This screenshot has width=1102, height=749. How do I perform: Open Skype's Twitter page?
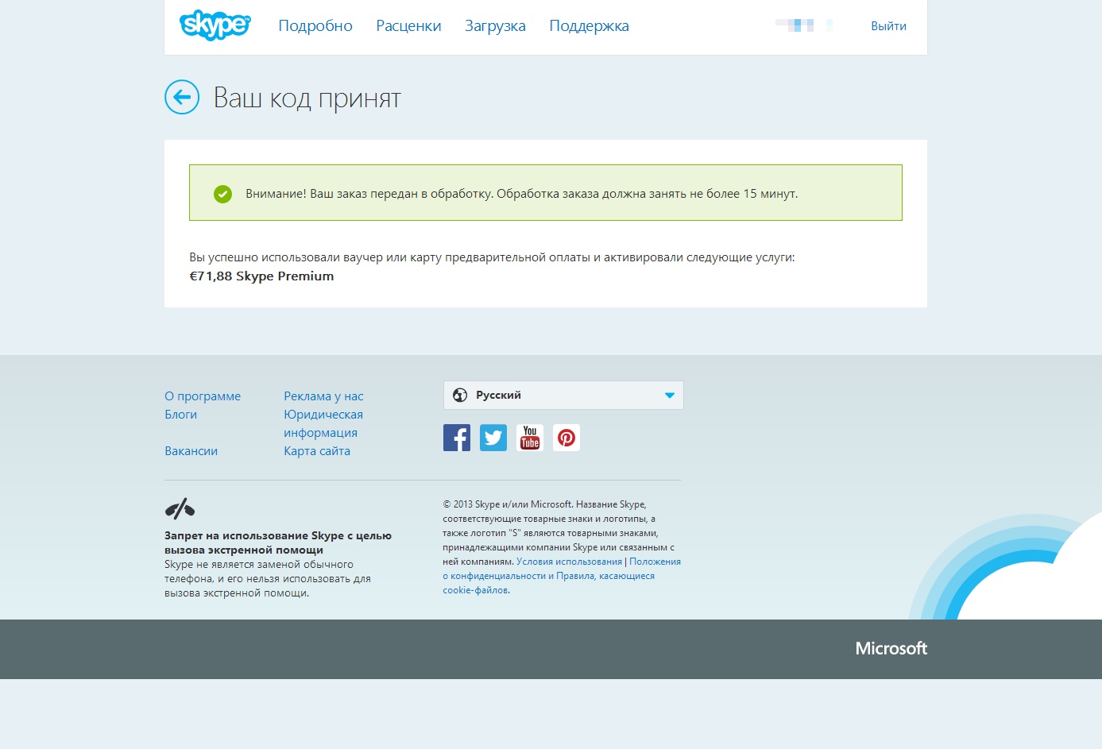493,438
